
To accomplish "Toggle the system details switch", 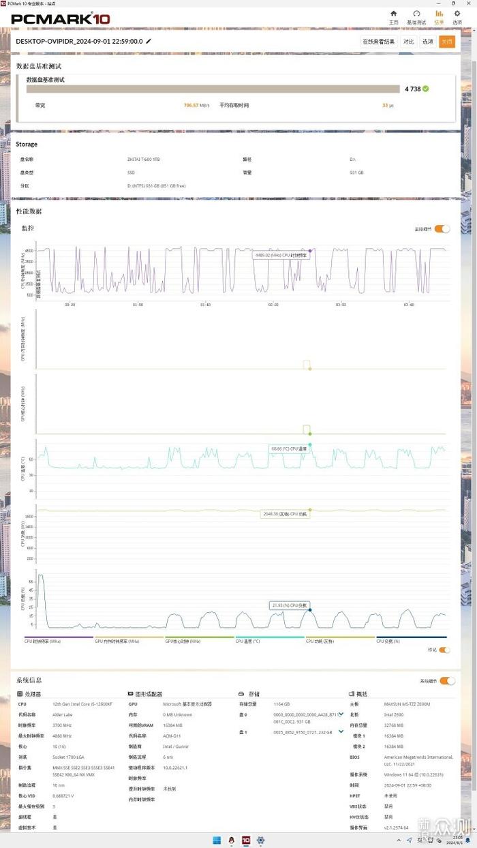I will pos(447,680).
